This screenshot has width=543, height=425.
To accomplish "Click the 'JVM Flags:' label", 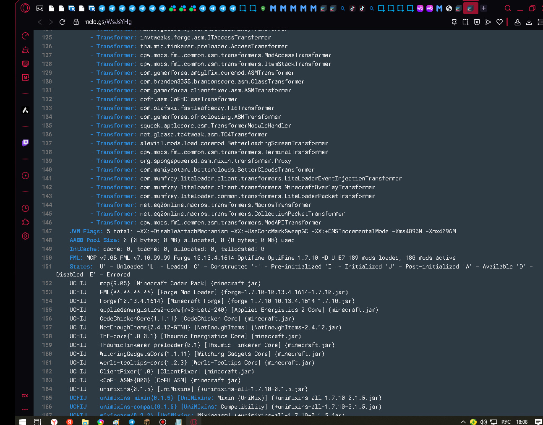I will (x=86, y=231).
